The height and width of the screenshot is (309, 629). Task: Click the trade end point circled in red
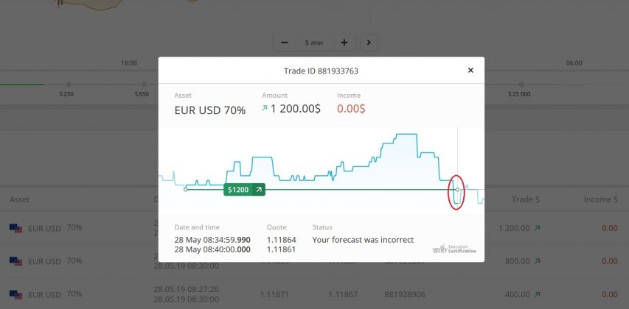click(457, 190)
